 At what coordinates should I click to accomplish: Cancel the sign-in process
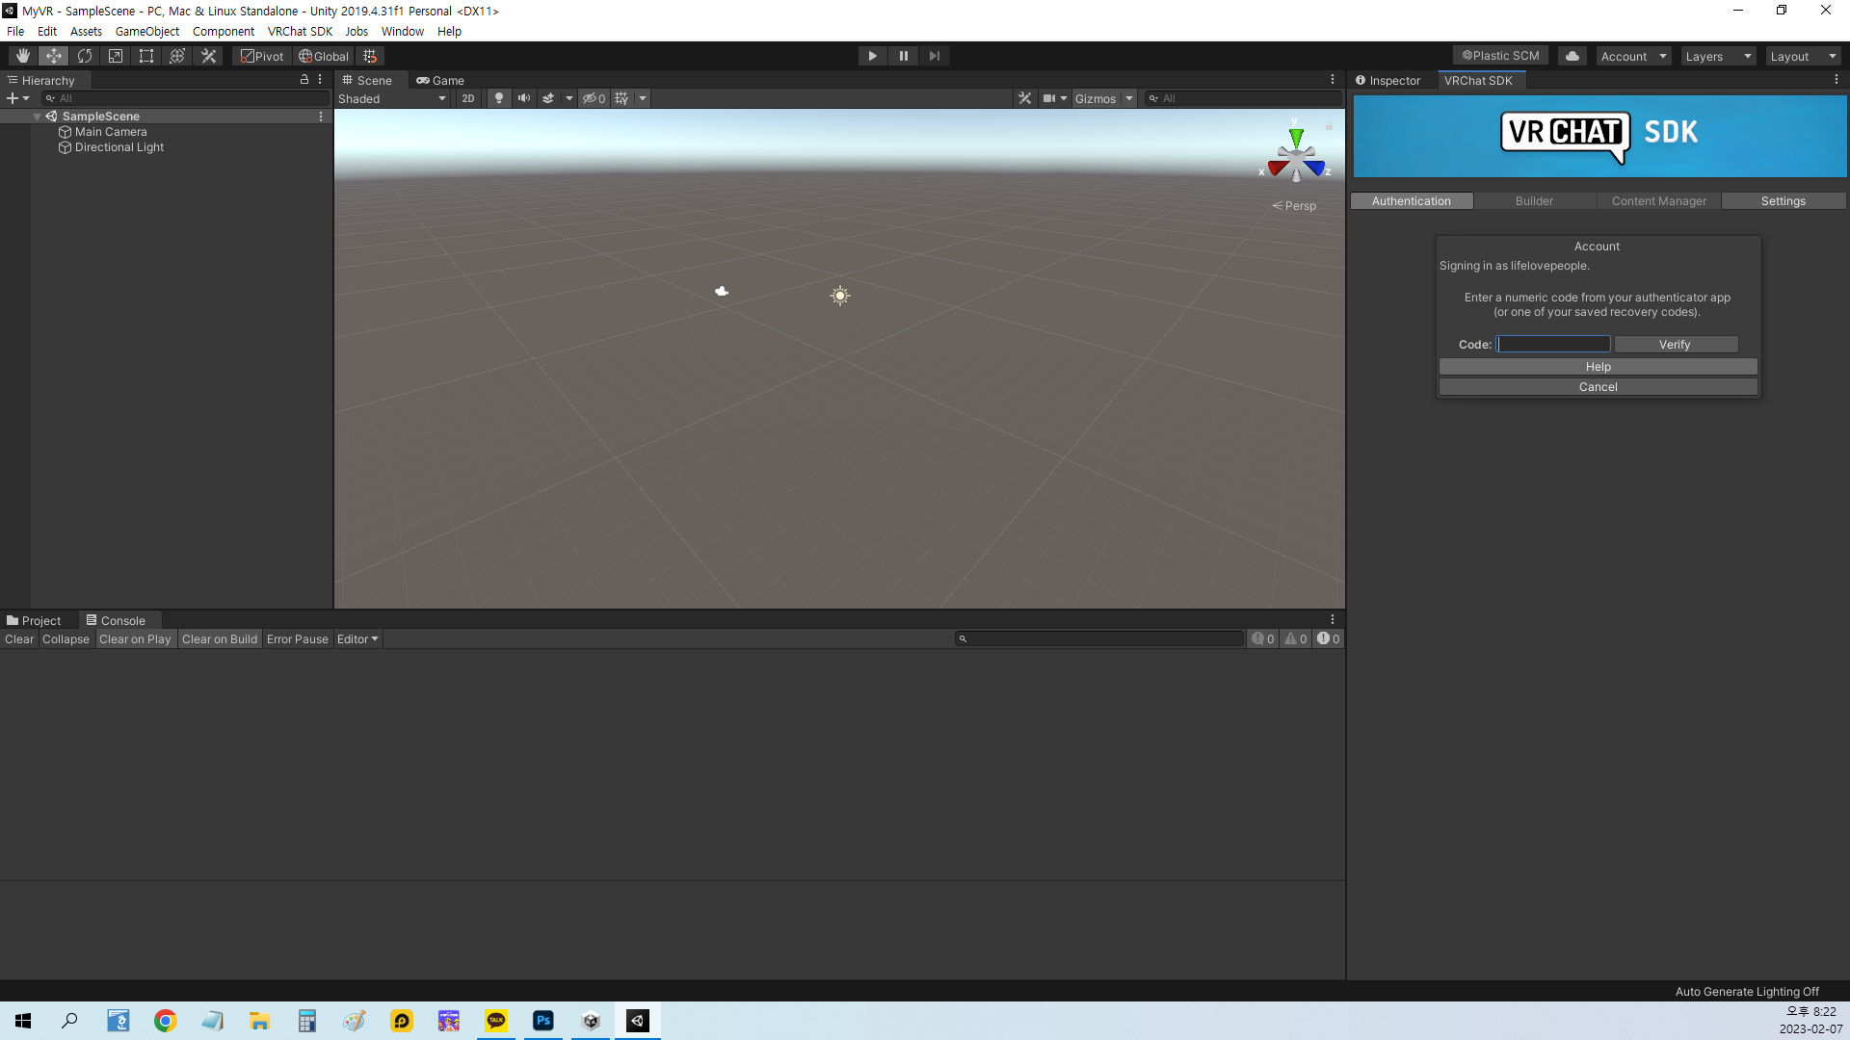1599,387
